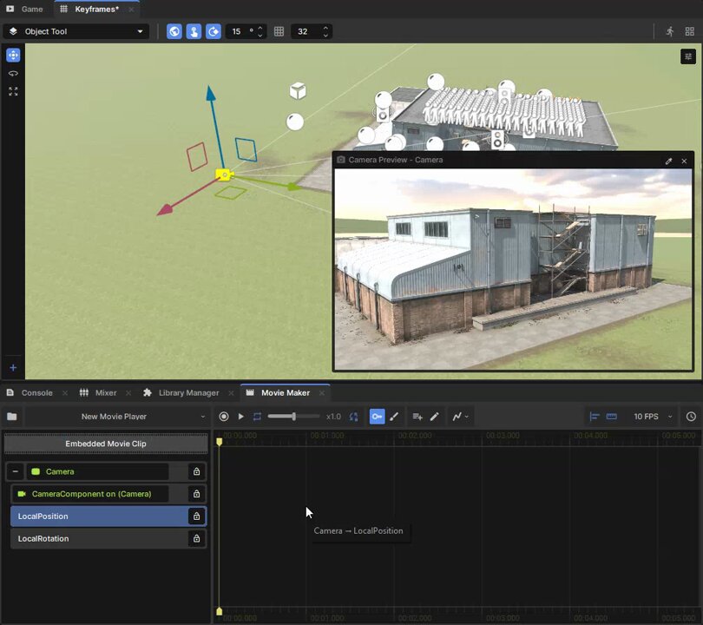This screenshot has height=625, width=703.
Task: Open the Object Tool dropdown
Action: (76, 31)
